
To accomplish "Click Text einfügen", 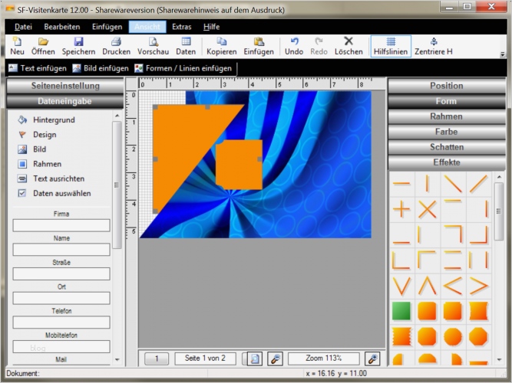I will [x=37, y=68].
